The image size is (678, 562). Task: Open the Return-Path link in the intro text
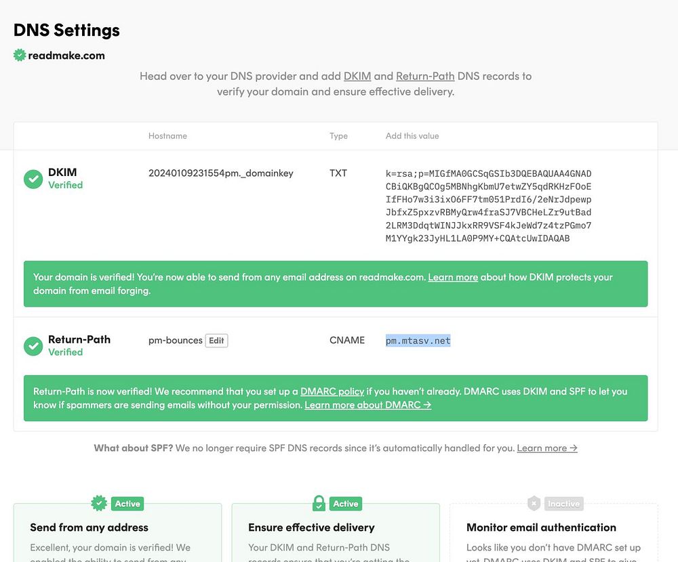pos(425,76)
